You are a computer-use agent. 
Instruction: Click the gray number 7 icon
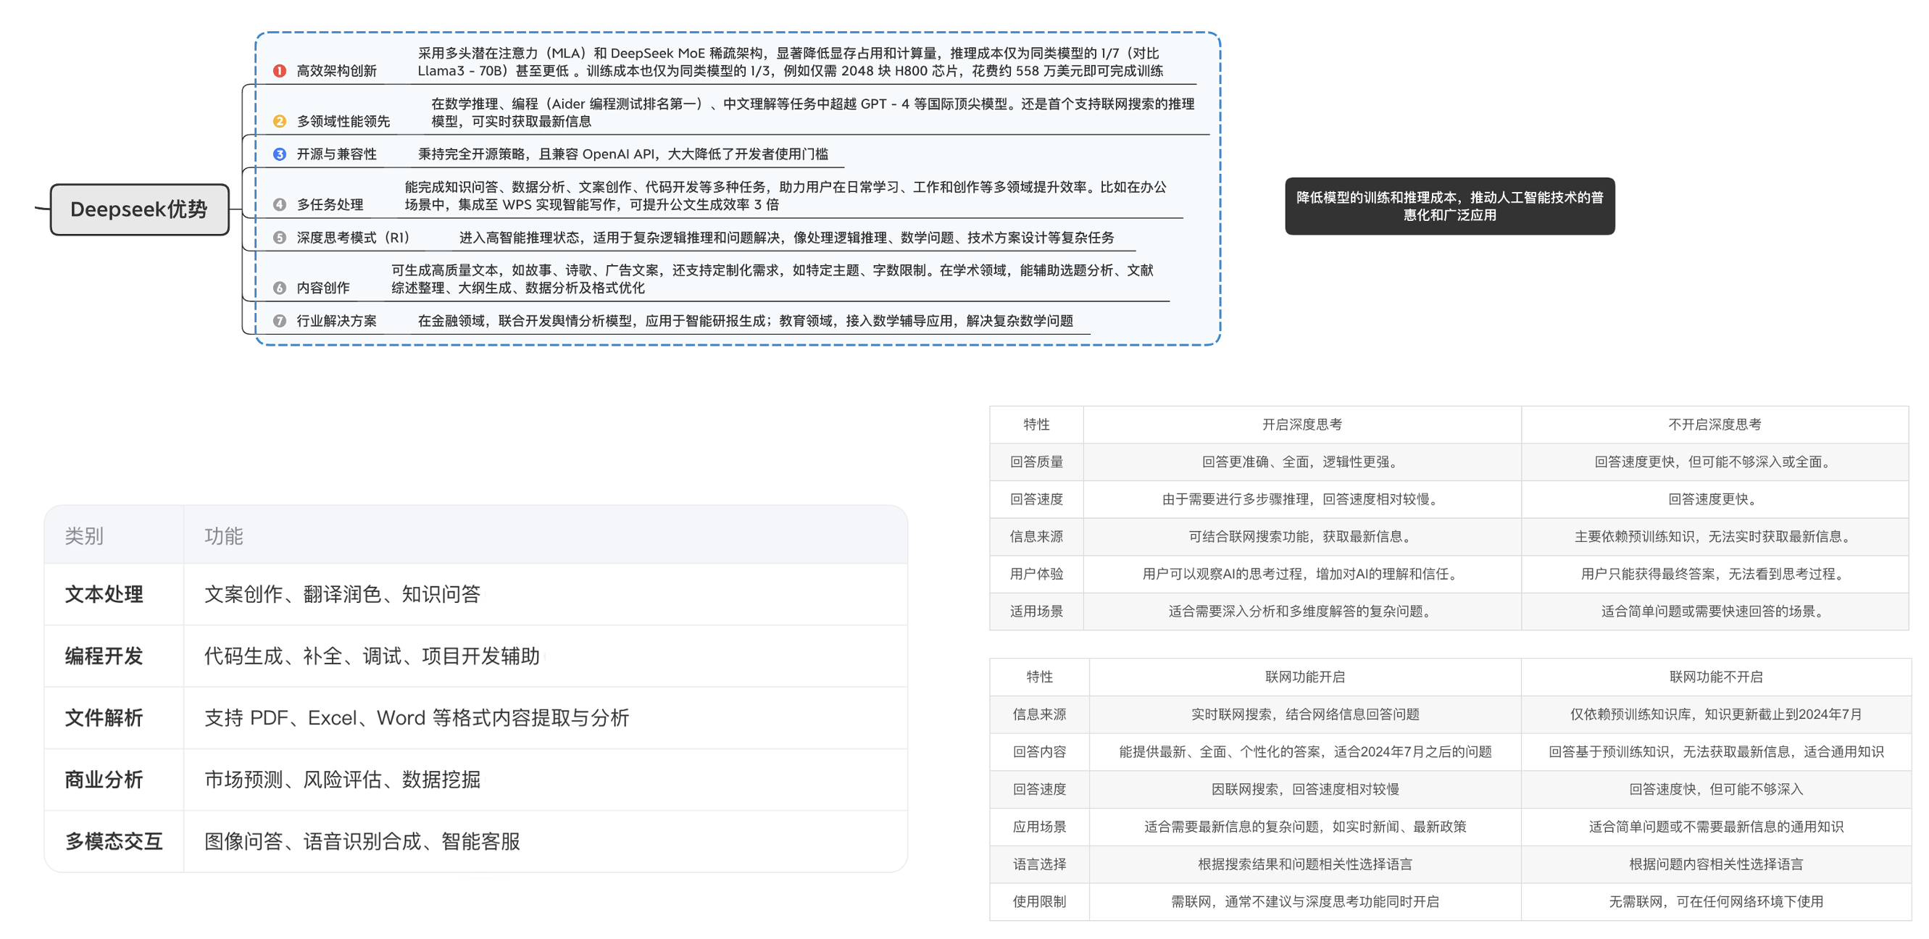point(279,320)
